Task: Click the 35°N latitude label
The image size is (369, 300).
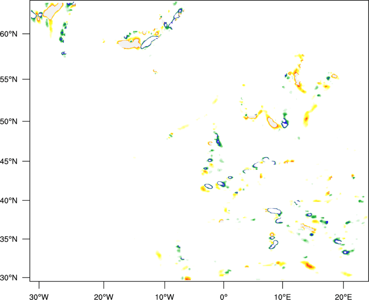Action: point(9,239)
